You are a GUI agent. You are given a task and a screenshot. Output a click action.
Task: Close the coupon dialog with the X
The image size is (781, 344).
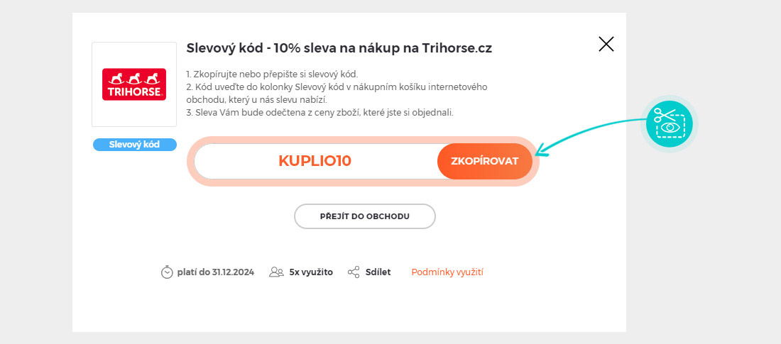(606, 45)
